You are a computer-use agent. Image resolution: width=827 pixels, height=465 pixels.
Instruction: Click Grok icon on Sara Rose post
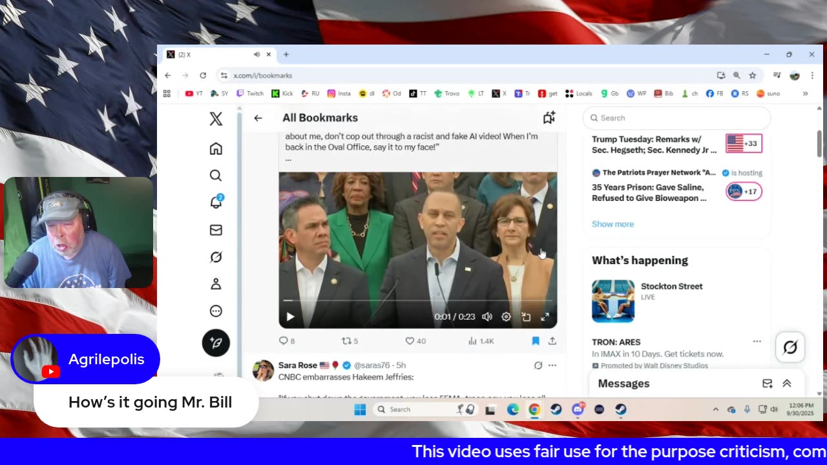[x=538, y=366]
